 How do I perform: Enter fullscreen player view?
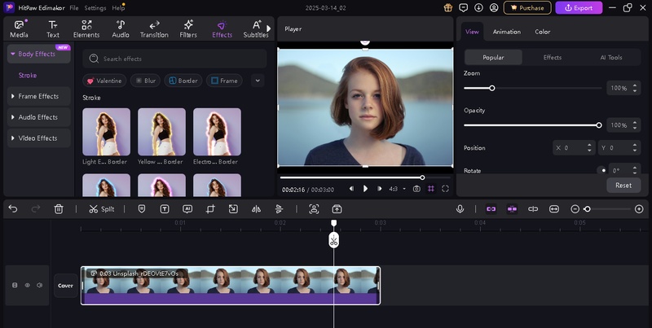[x=446, y=189]
